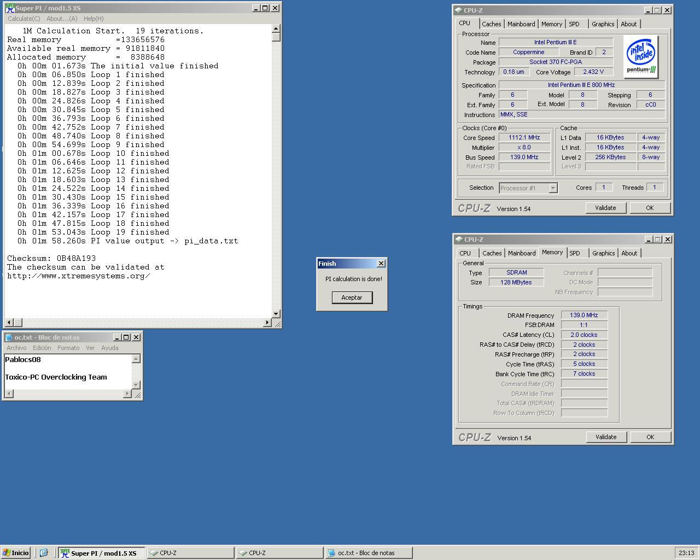The width and height of the screenshot is (700, 560).
Task: Click OK in bottom CPU-Z Memory window
Action: pos(650,437)
